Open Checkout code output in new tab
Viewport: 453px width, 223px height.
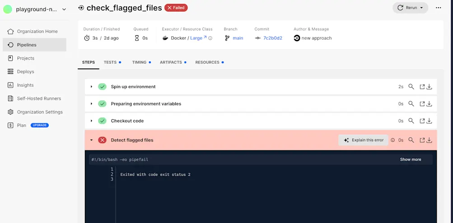(x=422, y=121)
